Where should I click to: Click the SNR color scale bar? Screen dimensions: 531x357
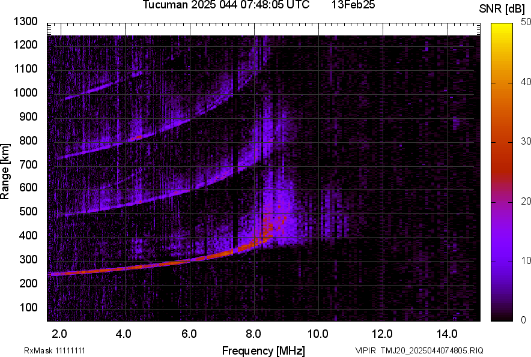click(502, 172)
